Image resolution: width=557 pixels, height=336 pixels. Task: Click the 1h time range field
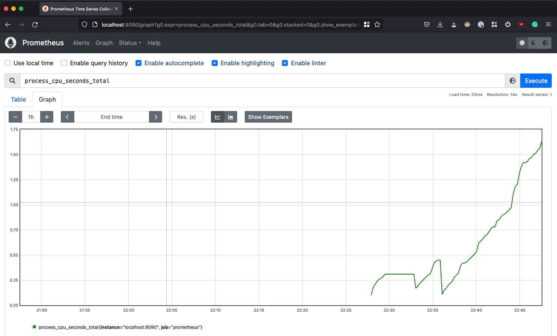(x=31, y=117)
